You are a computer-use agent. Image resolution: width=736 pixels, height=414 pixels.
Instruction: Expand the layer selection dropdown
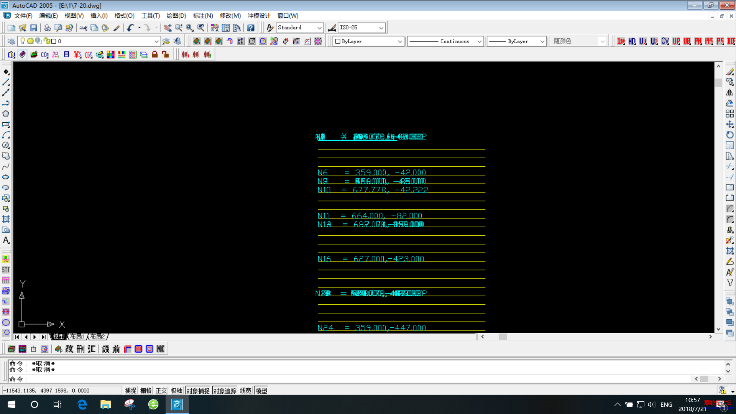[156, 41]
